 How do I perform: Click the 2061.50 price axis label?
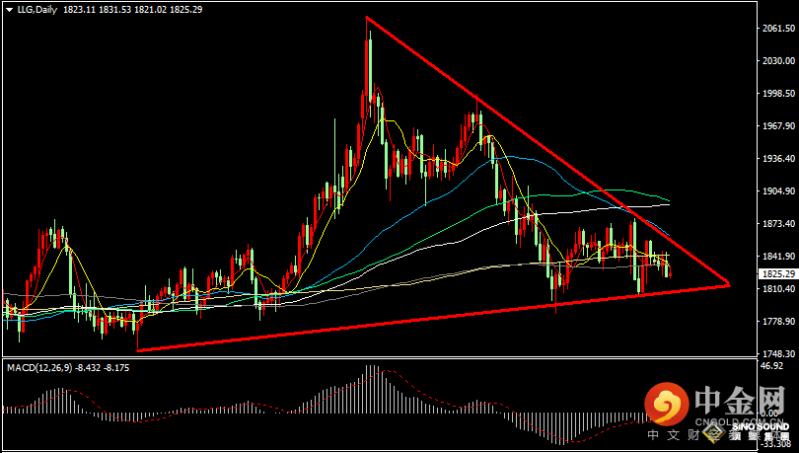[778, 29]
